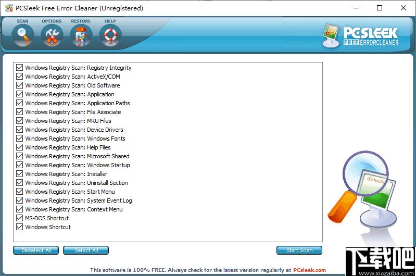Toggle the Registry Scan: Application checkbox
416x276 pixels.
point(19,94)
